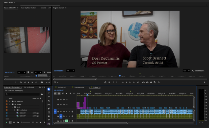Viewport: 209px width, 128px height.
Task: Click the Extract button in Program monitor
Action: point(147,82)
